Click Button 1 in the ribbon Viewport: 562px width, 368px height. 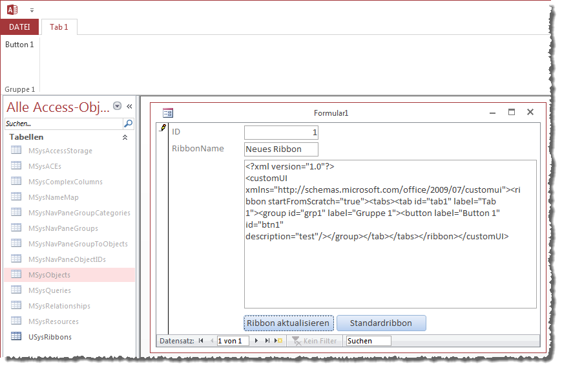tap(19, 45)
